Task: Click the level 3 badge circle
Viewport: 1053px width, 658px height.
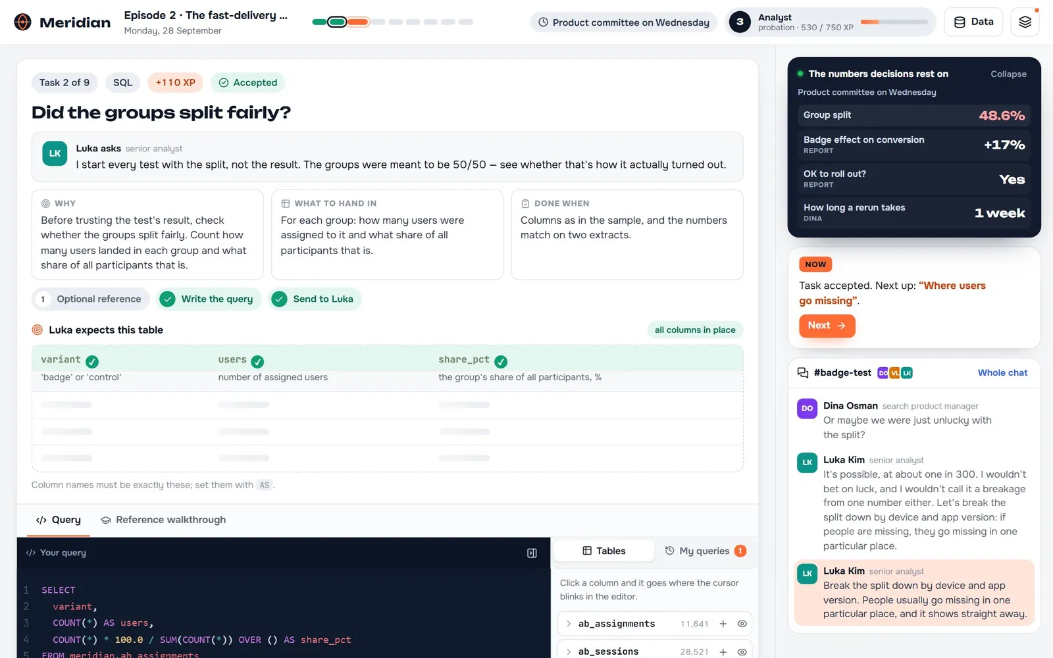Action: [x=740, y=22]
